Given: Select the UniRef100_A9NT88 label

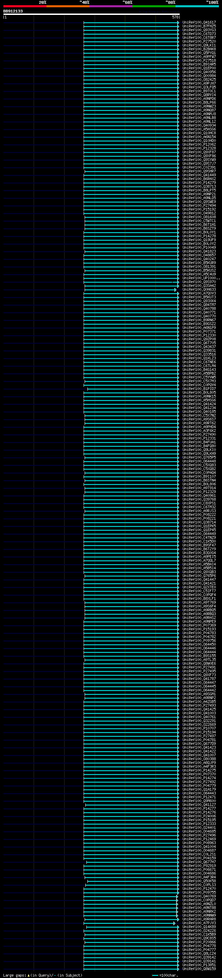Looking at the screenshot, I should pyautogui.click(x=199, y=907).
